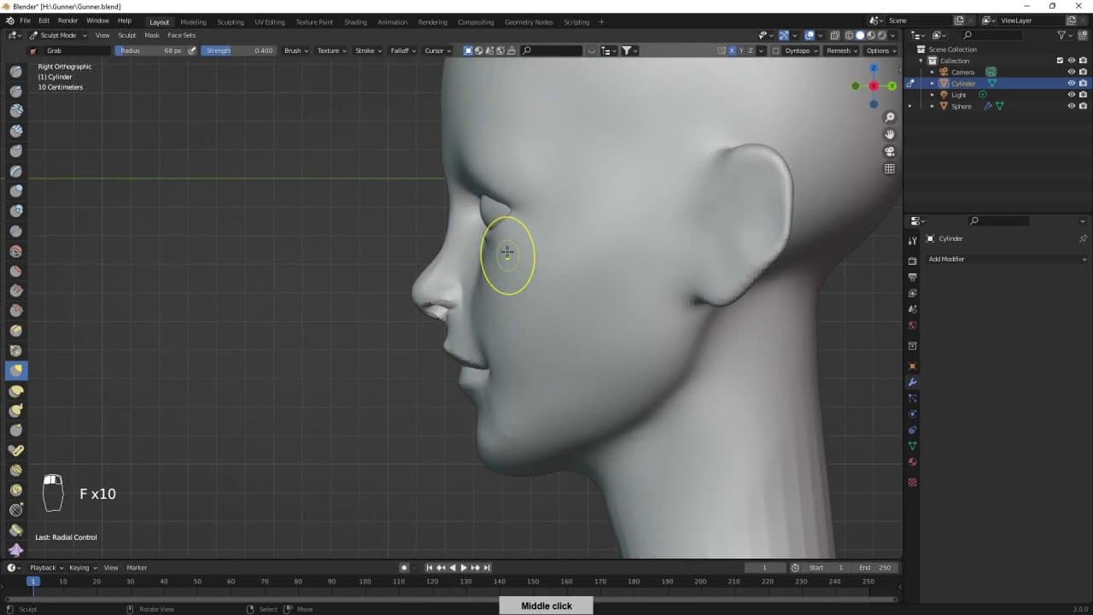Viewport: 1093px width, 615px height.
Task: Toggle X axis symmetry
Action: click(x=732, y=50)
